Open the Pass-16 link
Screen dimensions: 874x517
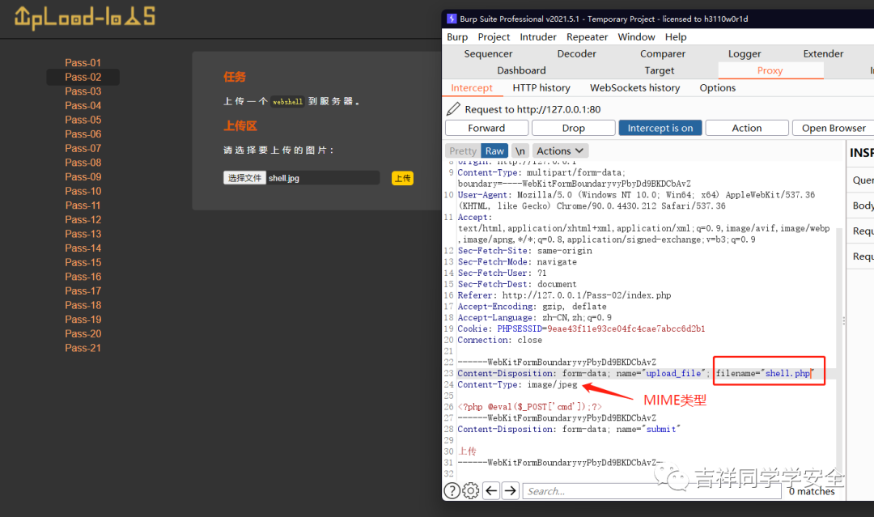[83, 277]
